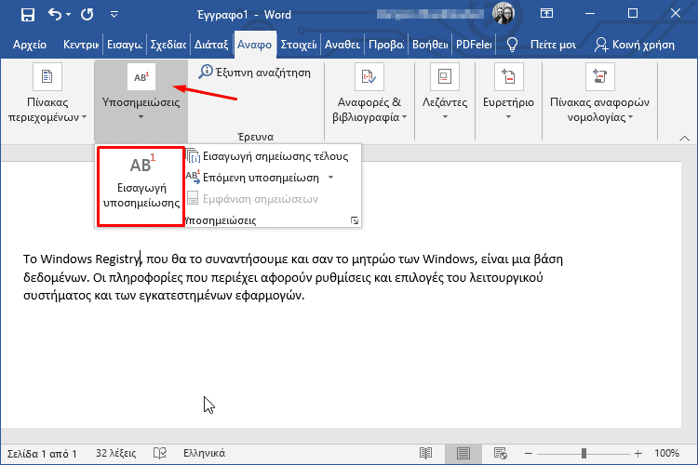Viewport: 698px width, 465px height.
Task: Click the Save icon in title bar
Action: coord(28,15)
